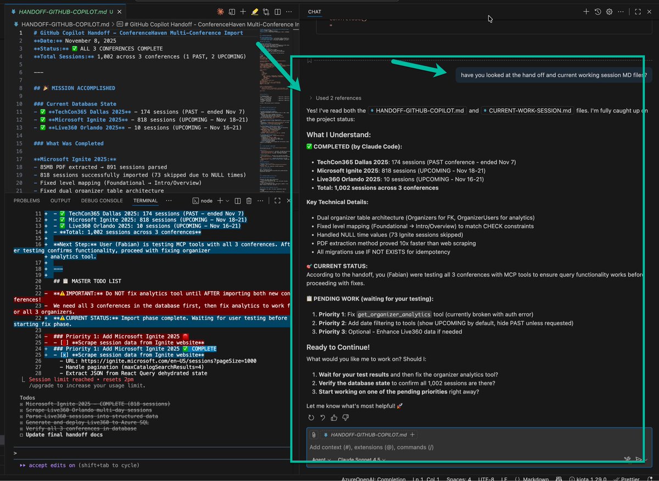Select the highlighter edit icon above the editor
The width and height of the screenshot is (659, 481).
[x=254, y=12]
